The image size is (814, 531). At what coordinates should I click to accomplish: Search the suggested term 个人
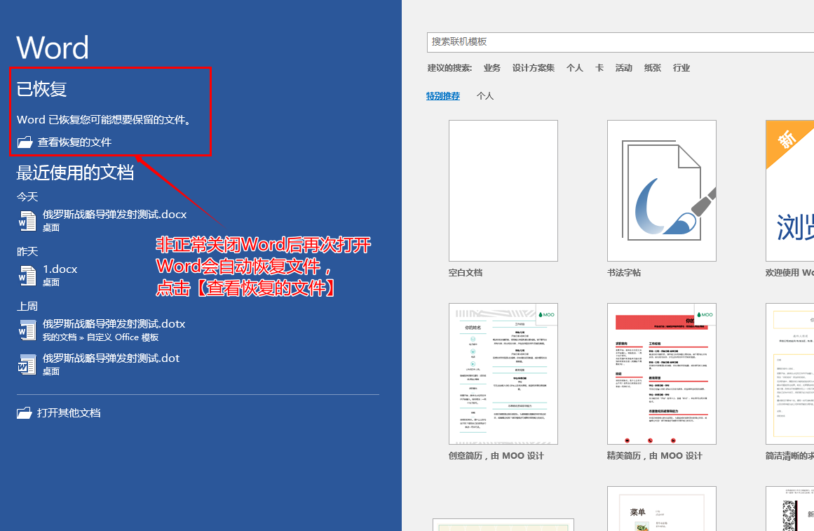coord(575,68)
